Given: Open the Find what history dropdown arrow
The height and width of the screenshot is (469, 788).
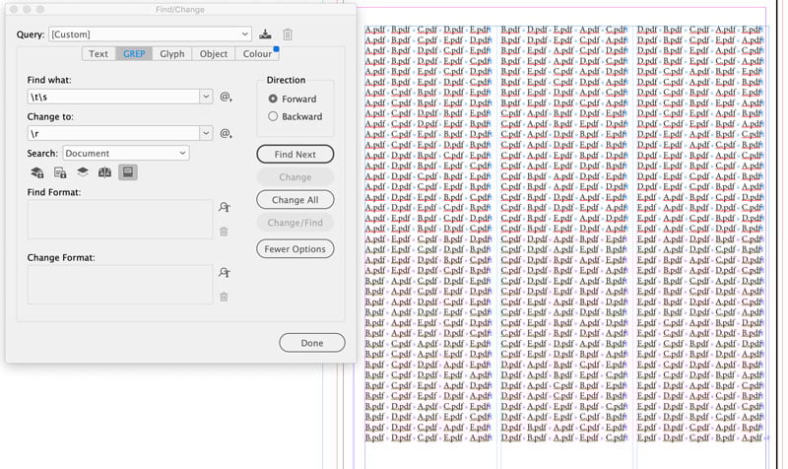Looking at the screenshot, I should coord(205,97).
